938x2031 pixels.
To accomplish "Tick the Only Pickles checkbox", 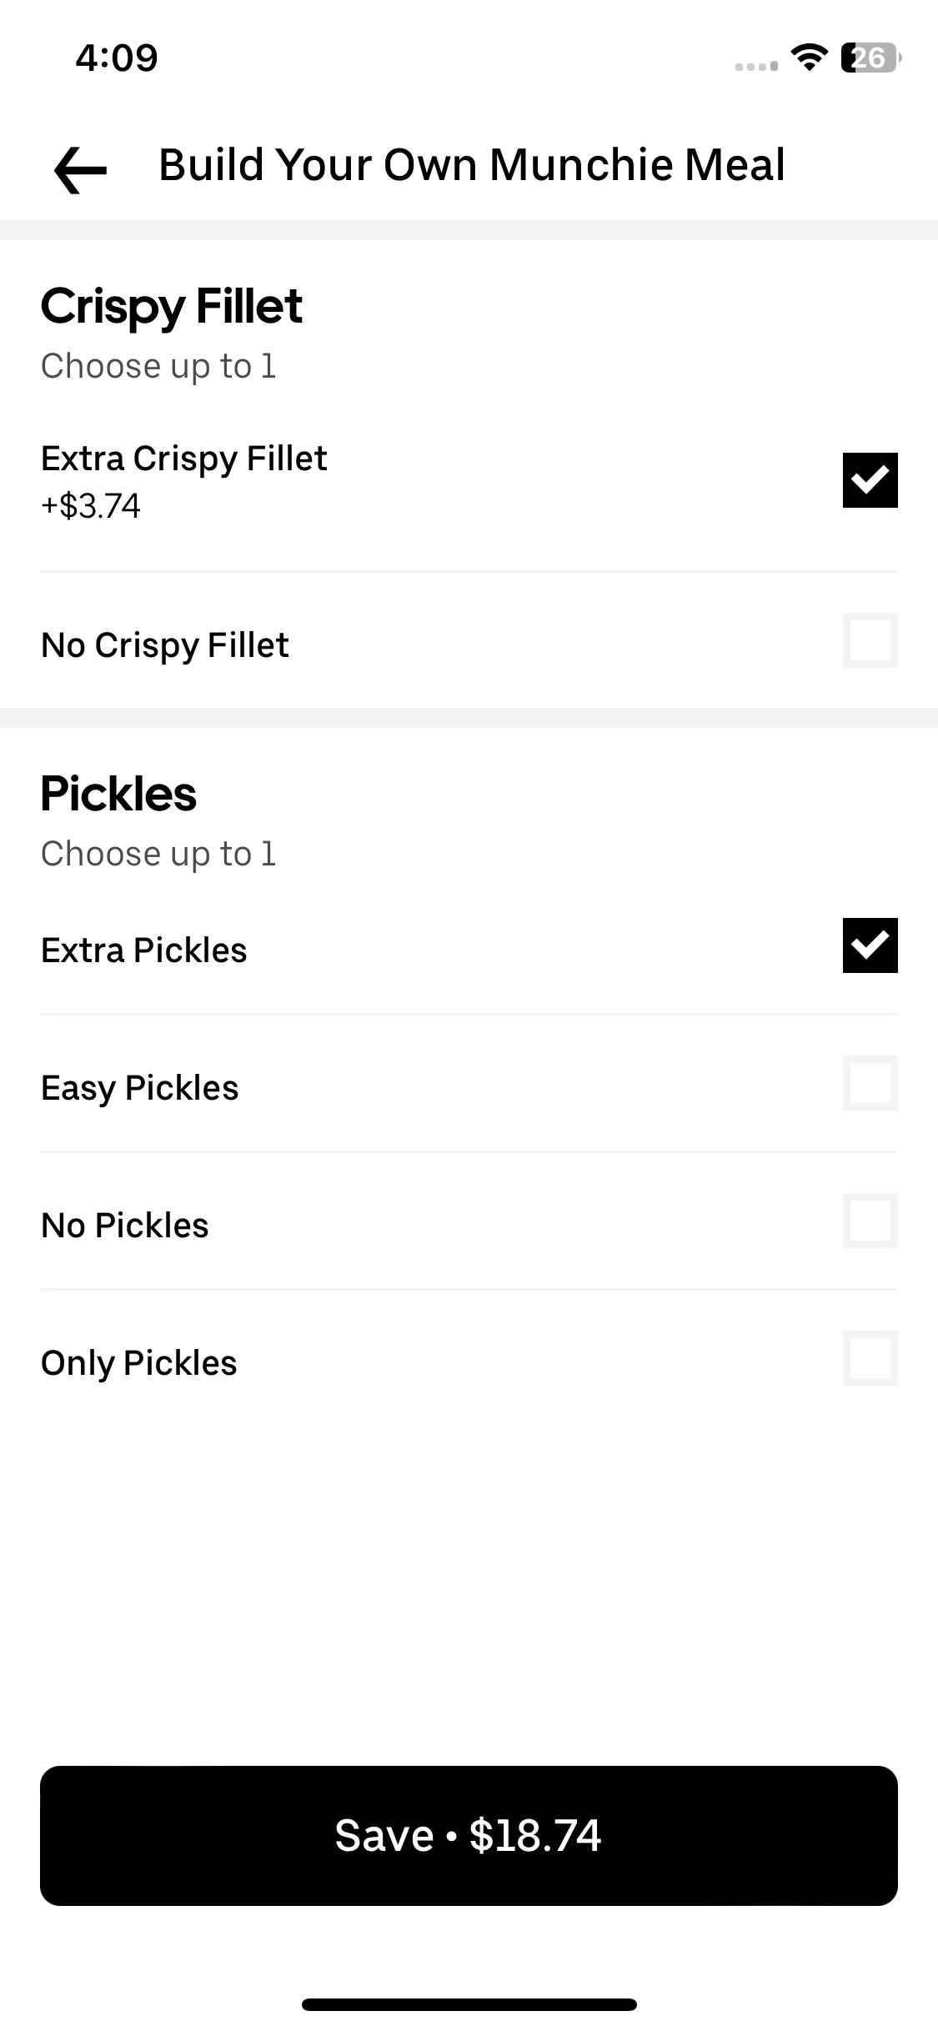I will pyautogui.click(x=870, y=1358).
